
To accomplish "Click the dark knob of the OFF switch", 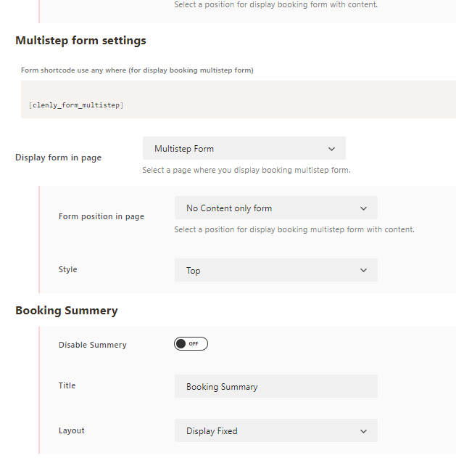I will click(181, 344).
